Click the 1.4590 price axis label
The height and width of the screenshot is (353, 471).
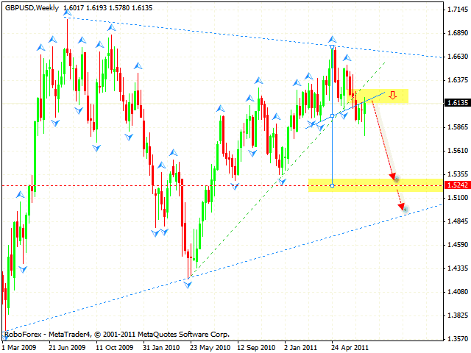[458, 245]
